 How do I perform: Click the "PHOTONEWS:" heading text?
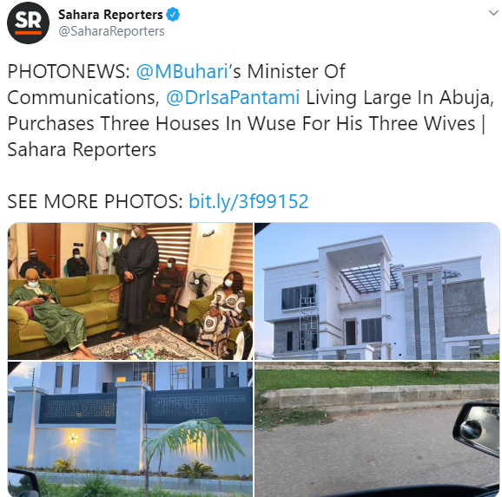click(x=69, y=71)
